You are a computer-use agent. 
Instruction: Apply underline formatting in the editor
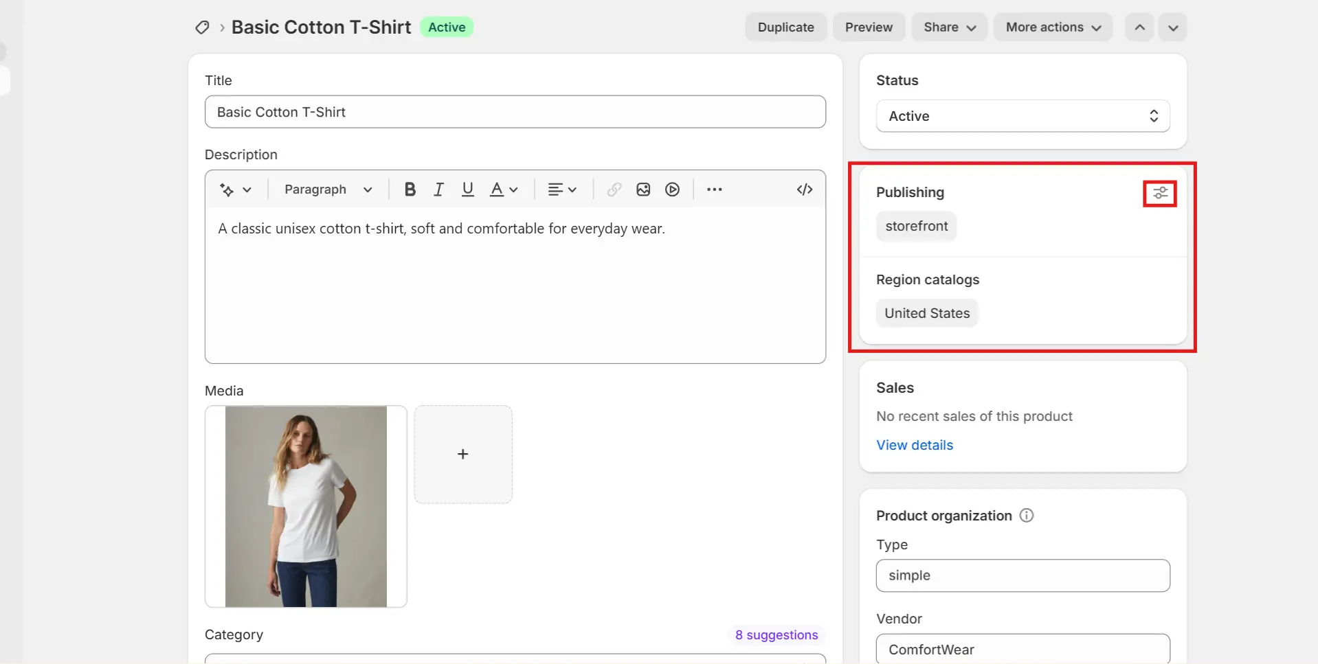click(x=467, y=190)
